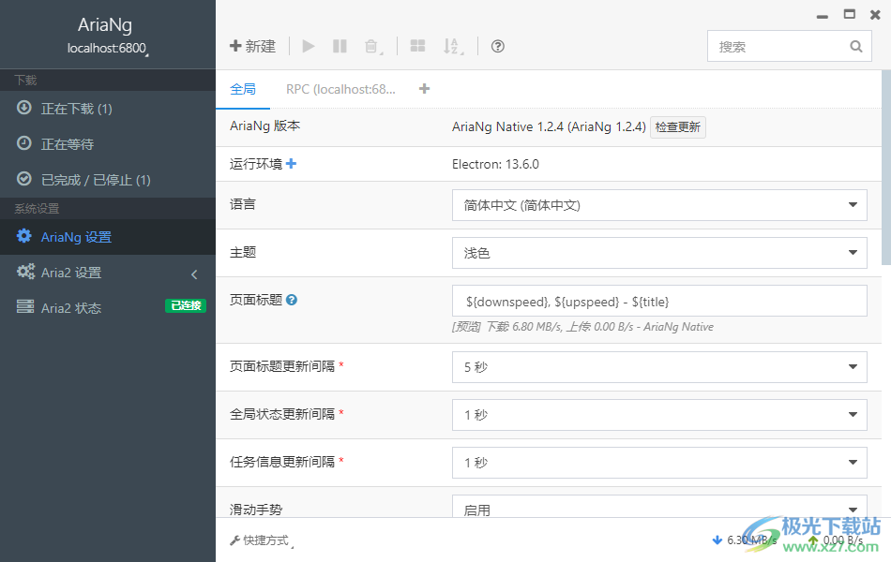Open the select-all grid icon
Image resolution: width=891 pixels, height=562 pixels.
point(417,46)
